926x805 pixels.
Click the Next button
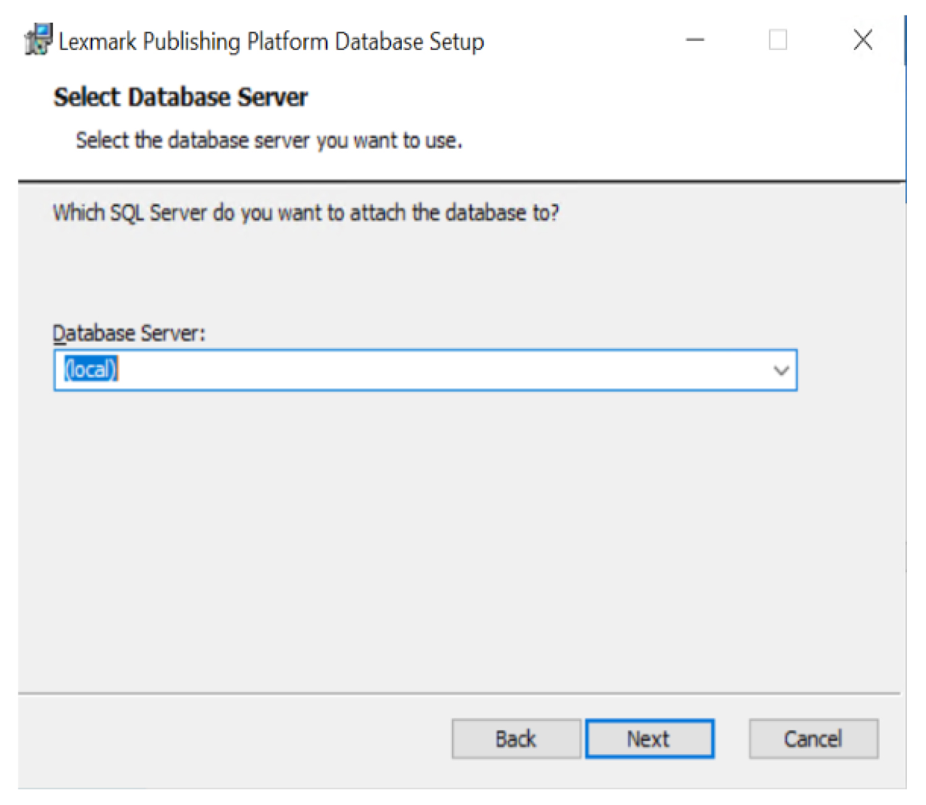coord(649,738)
